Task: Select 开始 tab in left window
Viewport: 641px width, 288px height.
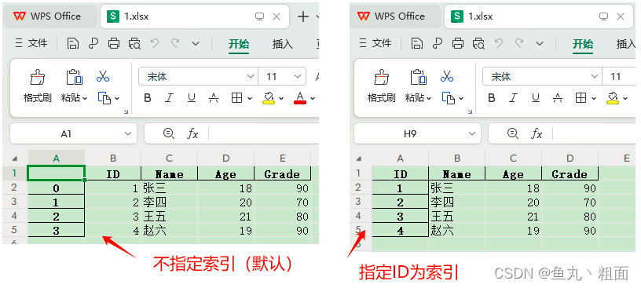Action: coord(239,44)
